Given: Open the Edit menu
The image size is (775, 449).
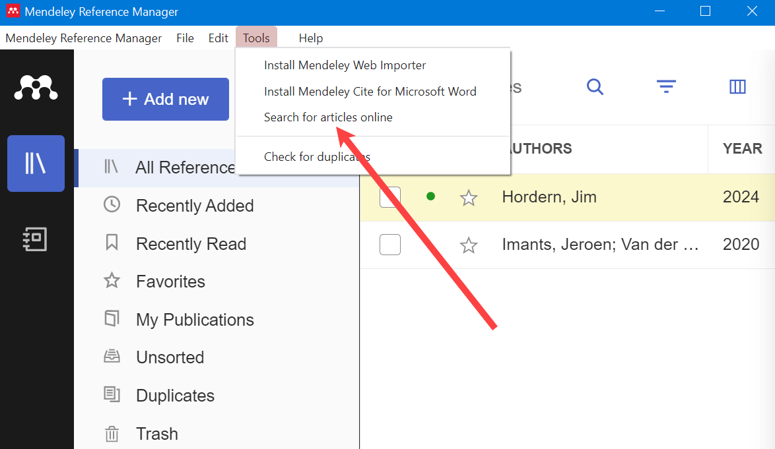Looking at the screenshot, I should click(218, 38).
